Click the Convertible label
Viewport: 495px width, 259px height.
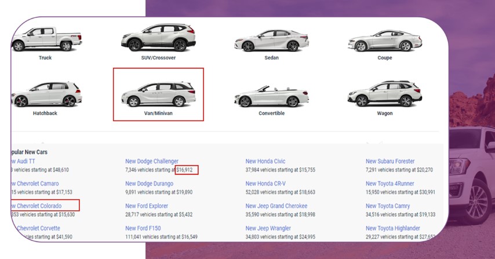(271, 113)
